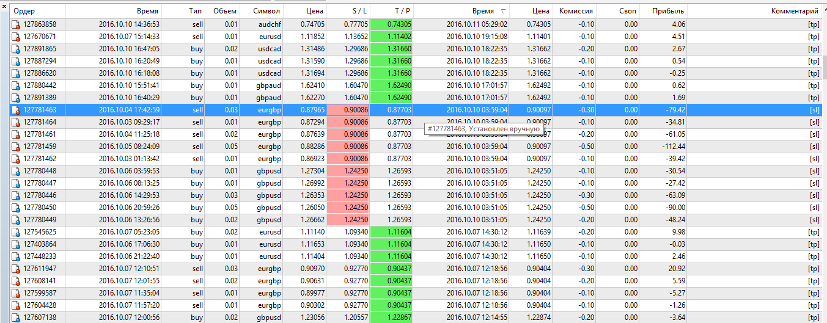
Task: Select open time 2016.10.10 16:47:05
Action: 129,49
